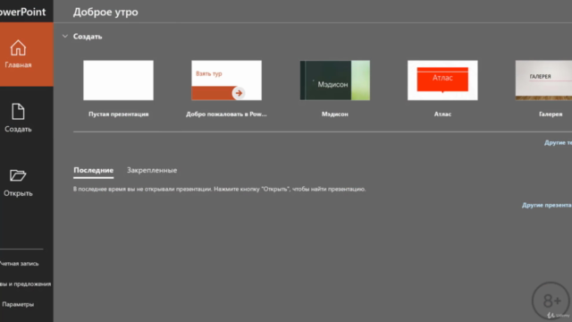
Task: Open the Добро пожаловать в PowerPoint template
Action: (x=226, y=80)
